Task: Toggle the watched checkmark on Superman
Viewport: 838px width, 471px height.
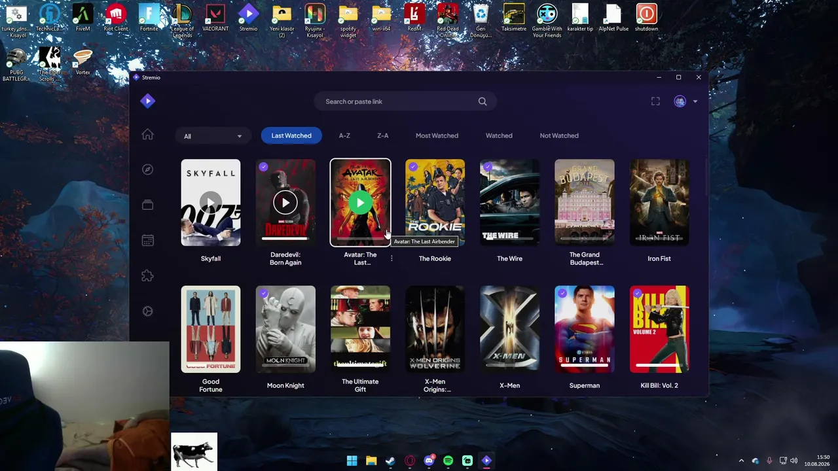Action: tap(562, 294)
